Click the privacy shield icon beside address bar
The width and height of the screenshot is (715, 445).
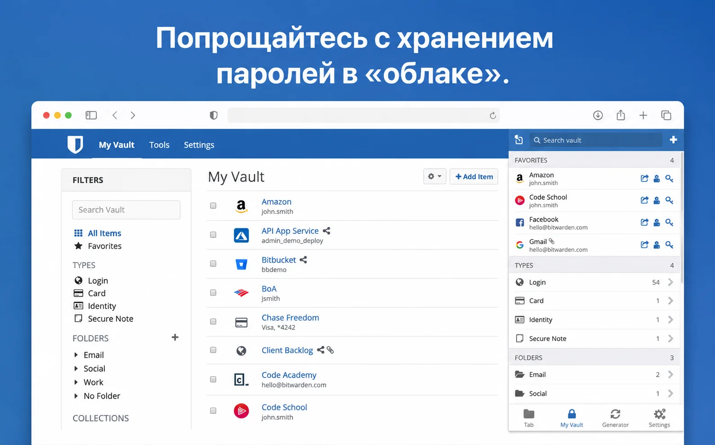coord(214,115)
